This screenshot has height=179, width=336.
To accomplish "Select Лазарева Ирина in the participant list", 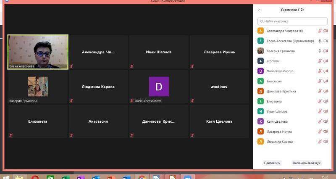I will (x=279, y=132).
